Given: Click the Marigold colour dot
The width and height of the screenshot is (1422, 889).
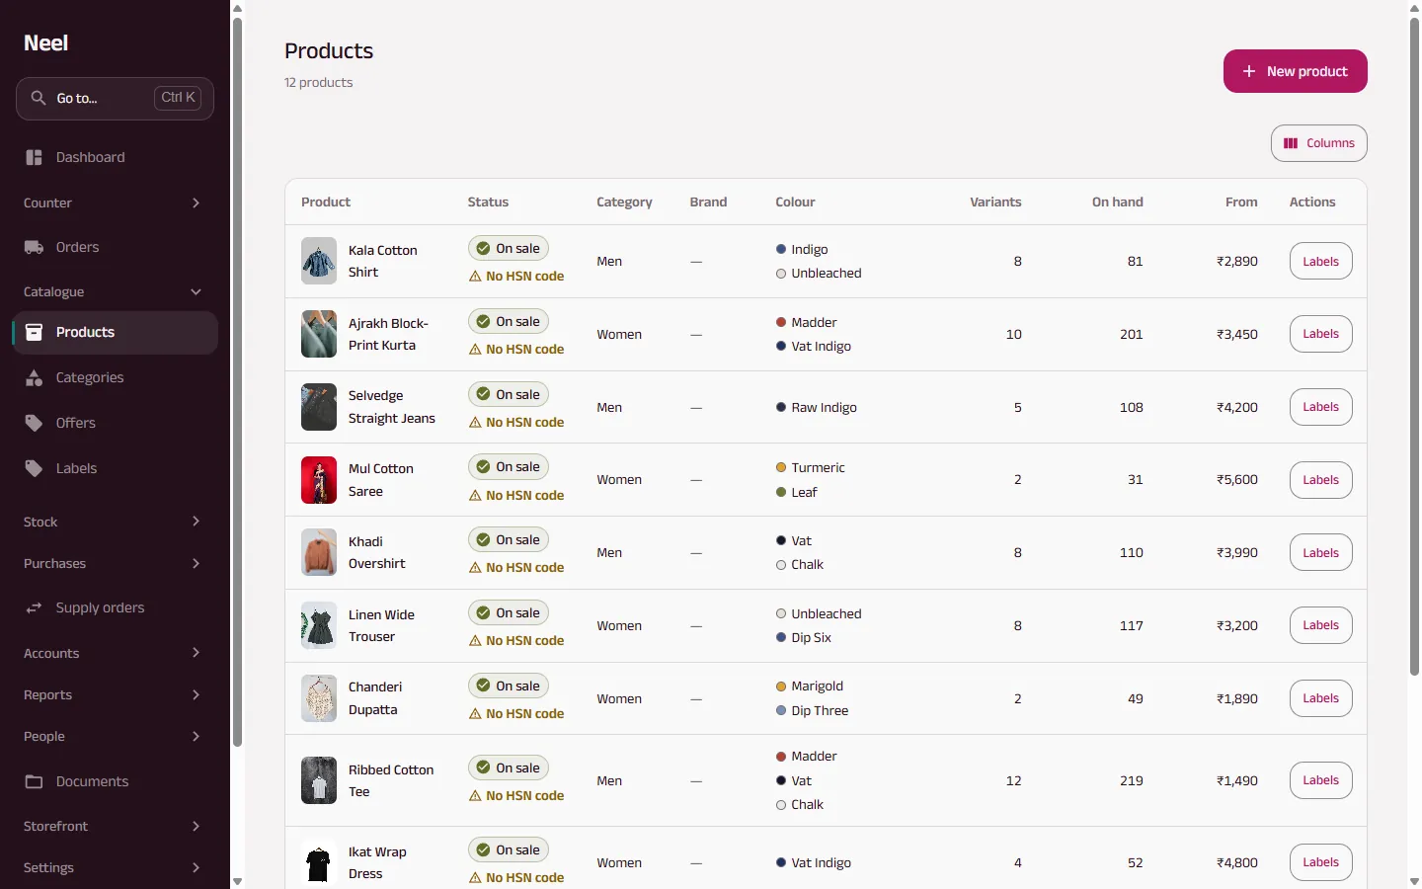Looking at the screenshot, I should (781, 687).
